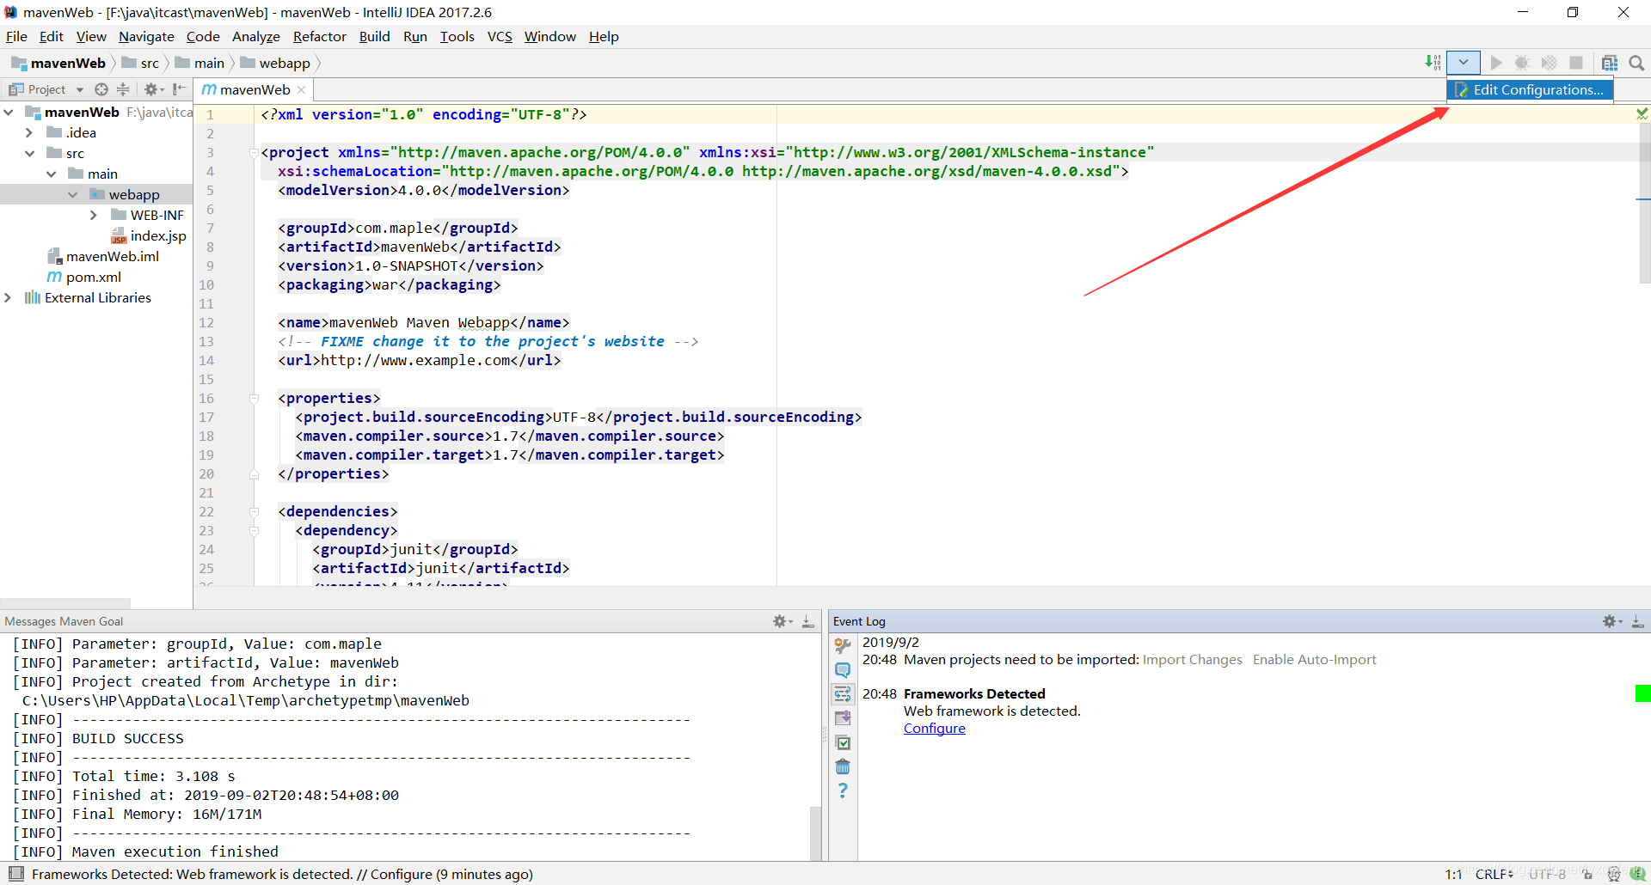Expand the WEB-INF folder node
Image resolution: width=1651 pixels, height=885 pixels.
(x=94, y=215)
